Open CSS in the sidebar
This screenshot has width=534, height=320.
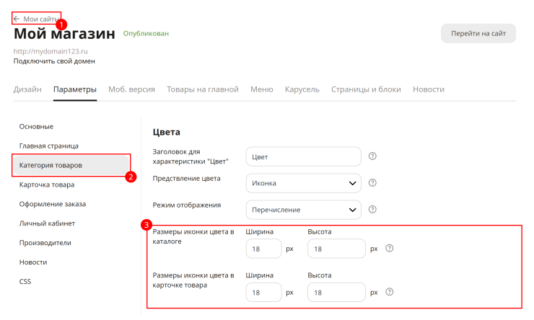[25, 282]
